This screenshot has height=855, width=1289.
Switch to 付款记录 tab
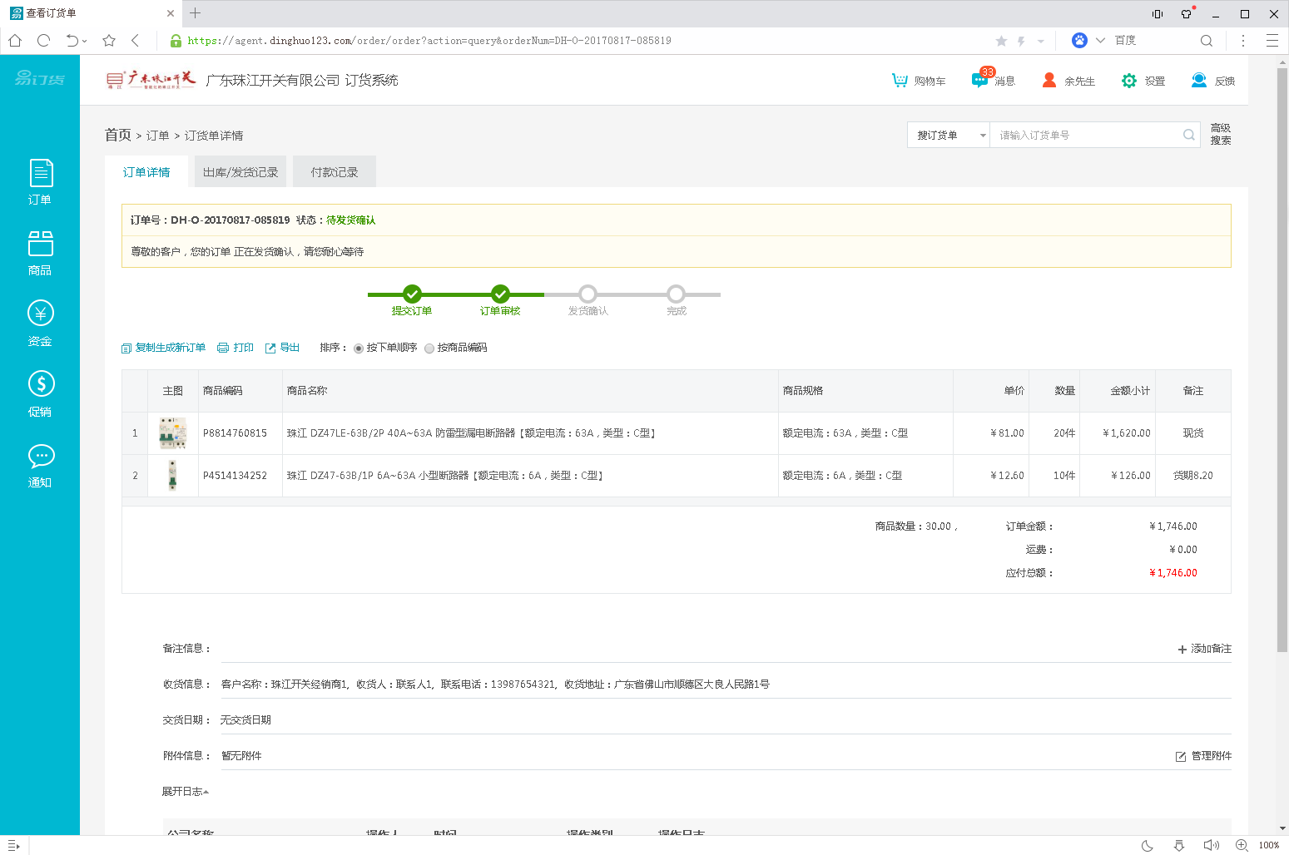pos(335,172)
